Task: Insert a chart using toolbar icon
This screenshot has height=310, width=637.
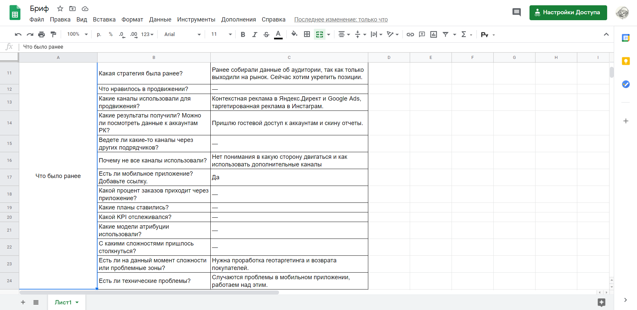Action: pyautogui.click(x=433, y=34)
